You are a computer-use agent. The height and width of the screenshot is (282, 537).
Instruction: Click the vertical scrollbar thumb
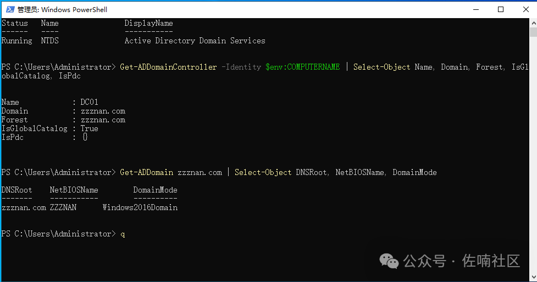(533, 32)
